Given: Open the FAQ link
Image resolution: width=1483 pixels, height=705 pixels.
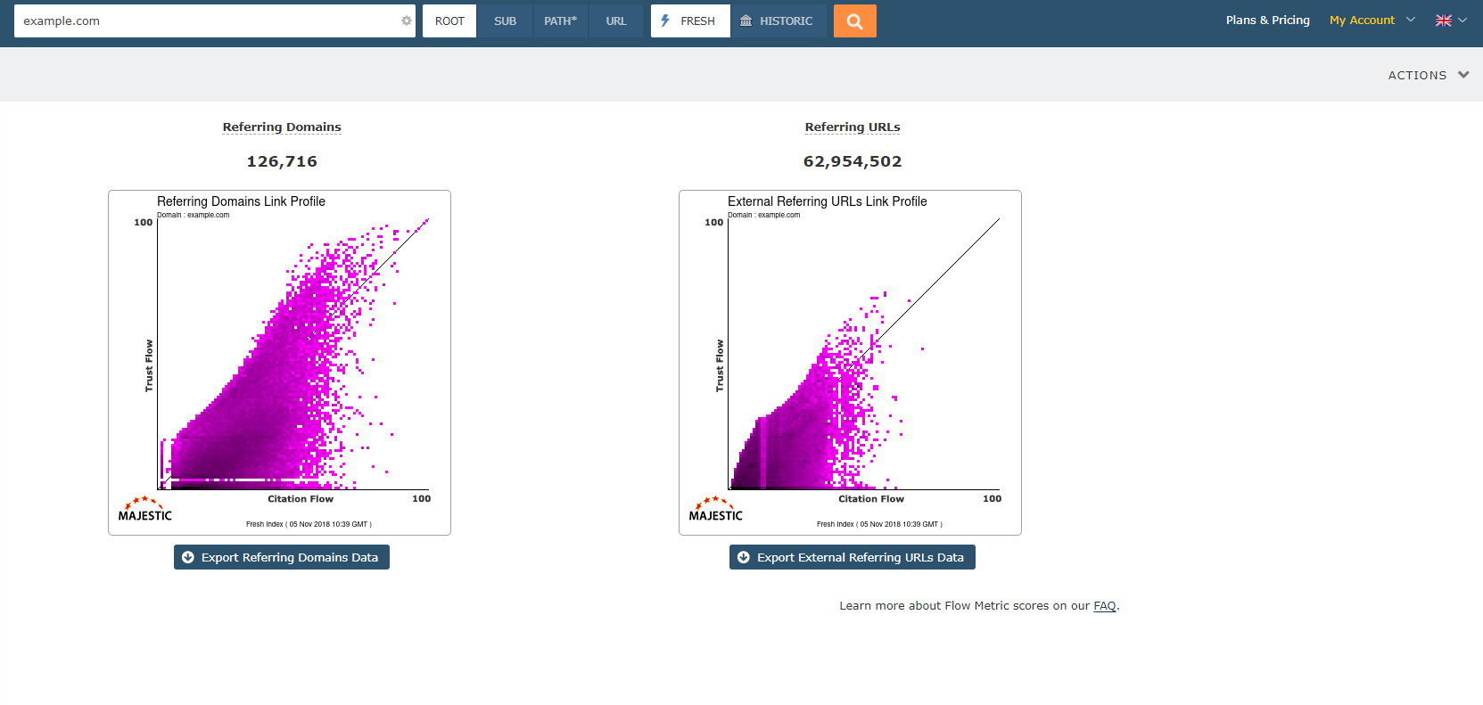Looking at the screenshot, I should 1104,606.
